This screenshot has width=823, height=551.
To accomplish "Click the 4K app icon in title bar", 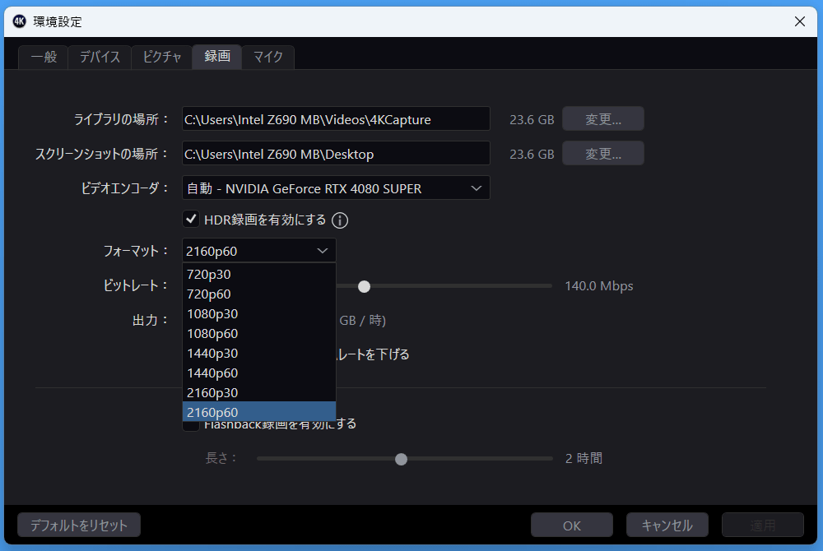I will pyautogui.click(x=20, y=21).
